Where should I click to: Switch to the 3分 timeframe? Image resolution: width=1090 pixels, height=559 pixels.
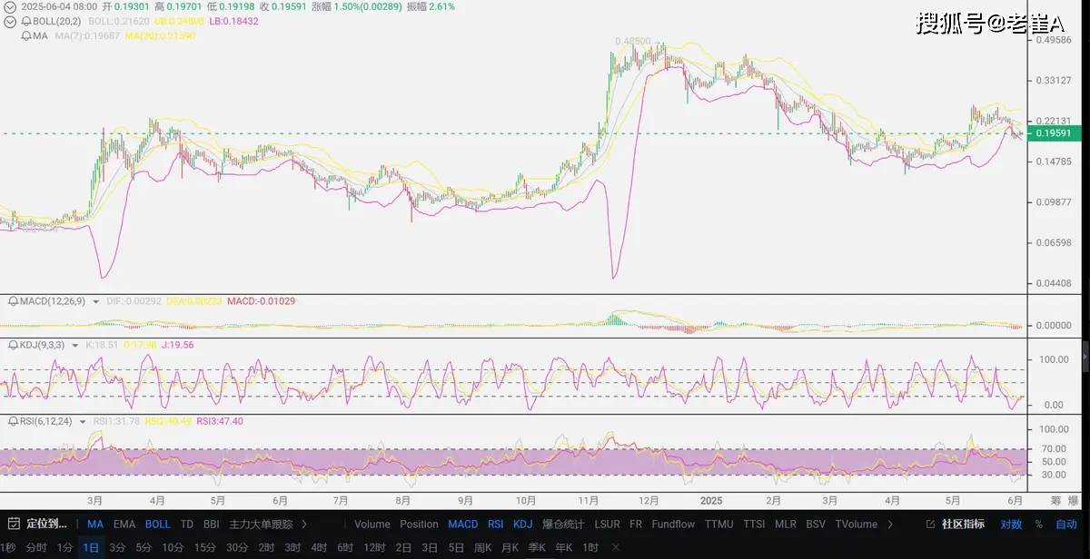tap(117, 547)
